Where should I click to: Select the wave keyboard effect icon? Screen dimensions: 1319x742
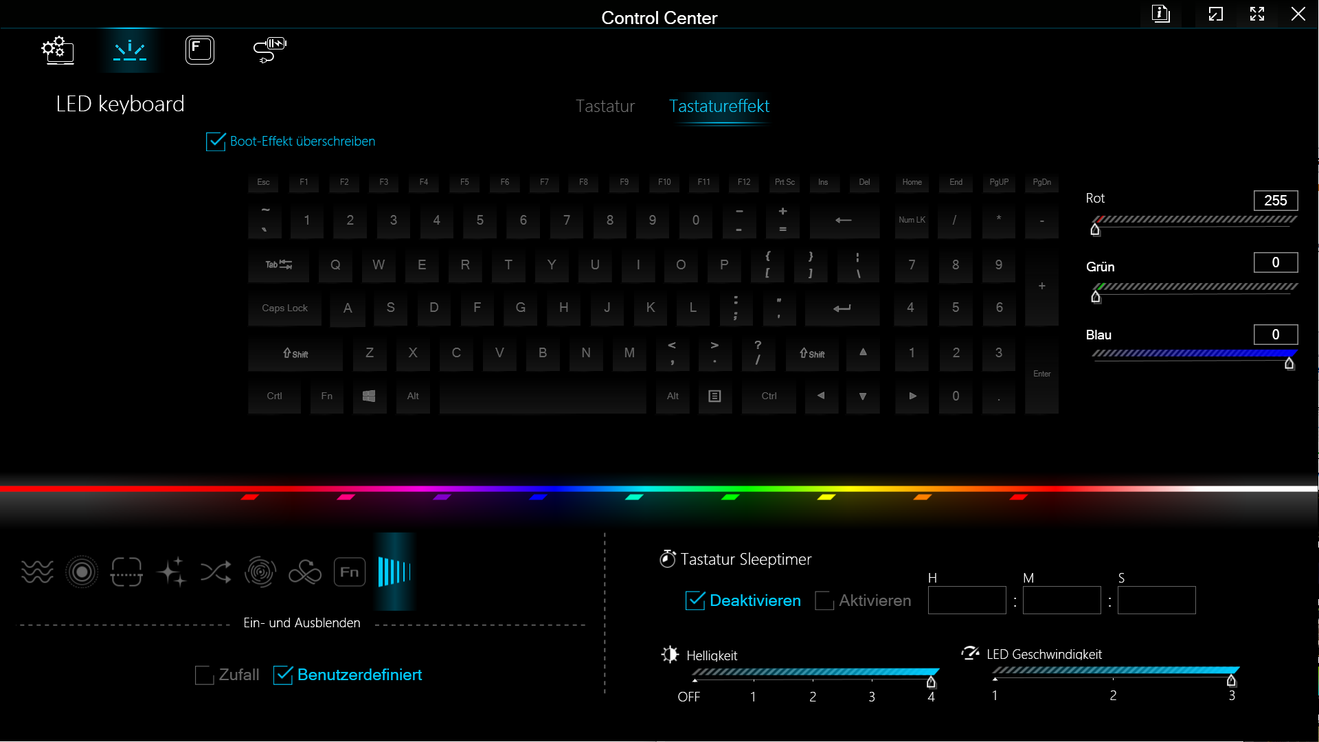[x=37, y=572]
